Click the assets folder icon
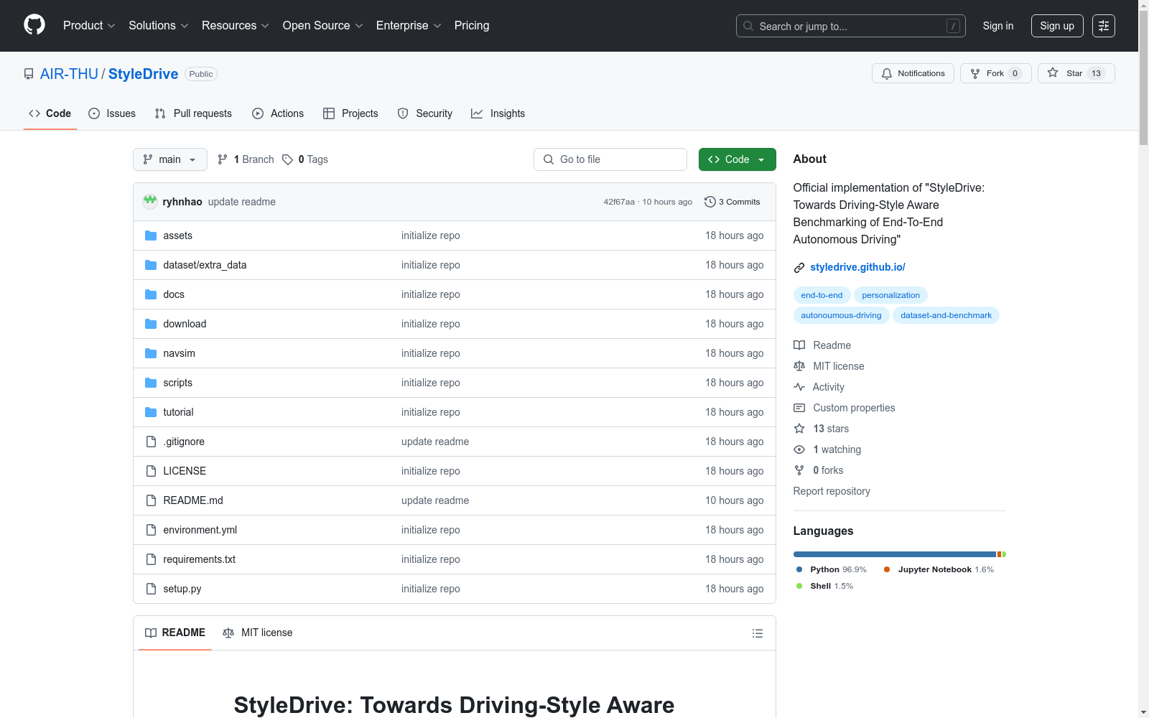Image resolution: width=1149 pixels, height=718 pixels. [151, 236]
